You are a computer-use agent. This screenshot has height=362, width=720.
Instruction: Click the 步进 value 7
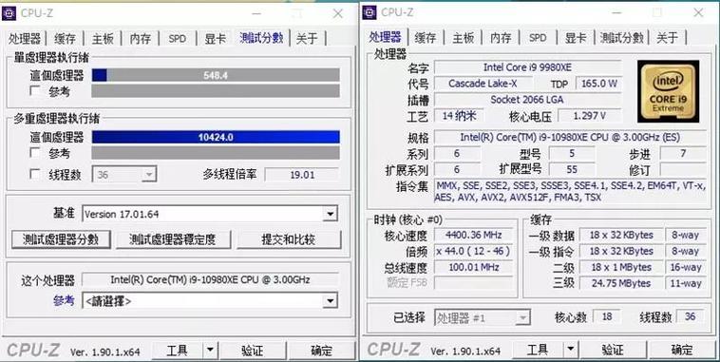[x=683, y=153]
